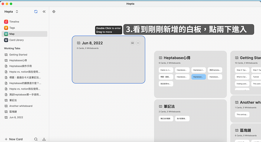261x142 pixels.
Task: Select the Folding card... card
Action: click(x=242, y=84)
